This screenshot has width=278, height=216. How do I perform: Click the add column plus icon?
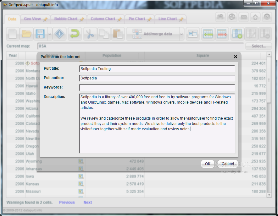pos(237,34)
